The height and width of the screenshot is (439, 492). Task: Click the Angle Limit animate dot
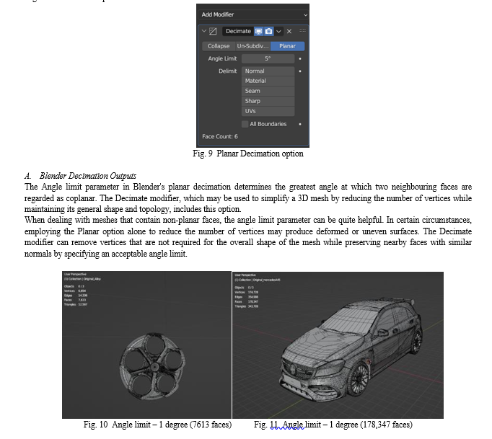300,58
